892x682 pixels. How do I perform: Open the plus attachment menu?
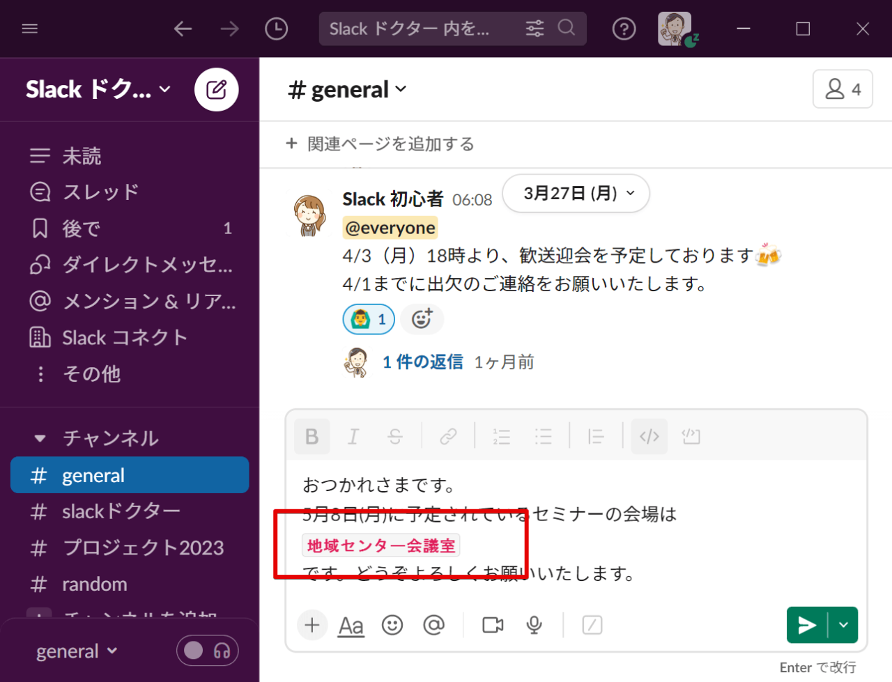312,625
